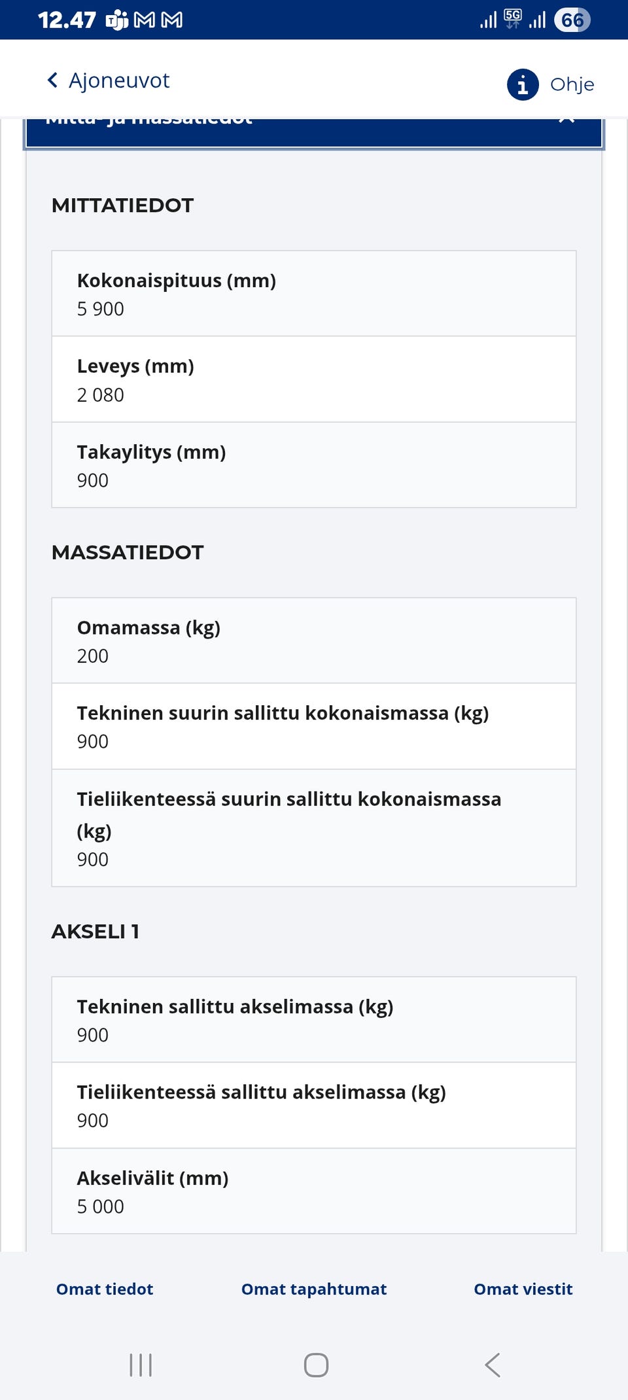The image size is (628, 1400).
Task: Open the Ohje help info icon
Action: point(521,84)
